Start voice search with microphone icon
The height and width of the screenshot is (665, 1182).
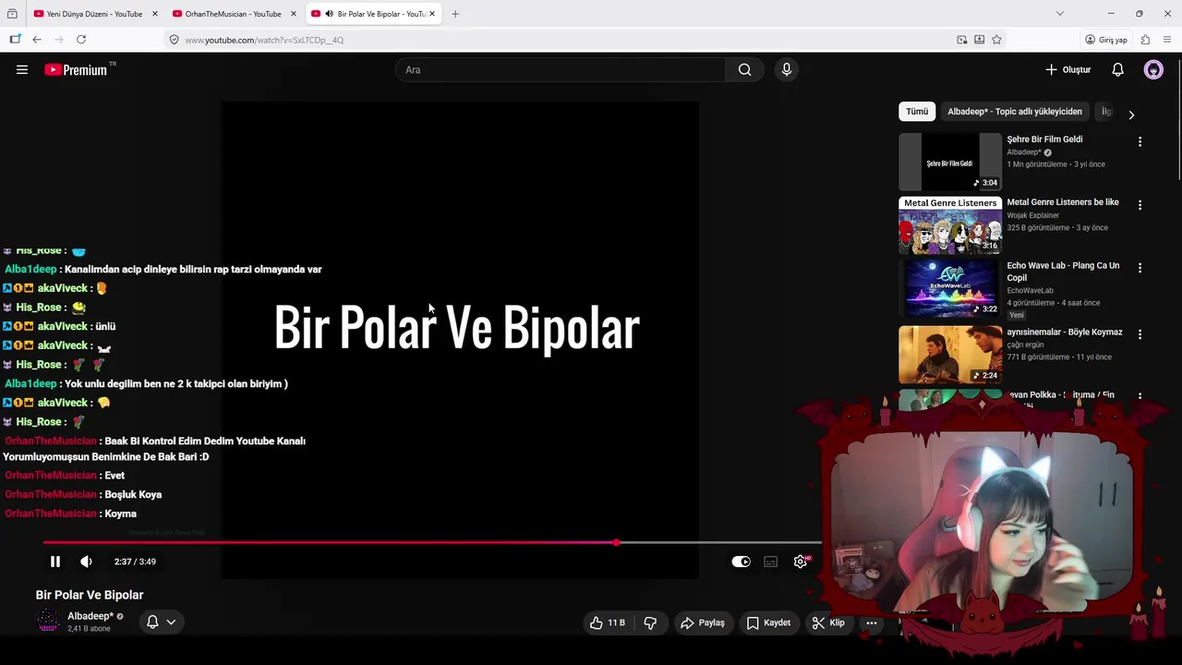[787, 69]
